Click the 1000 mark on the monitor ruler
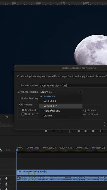 (39, 3)
